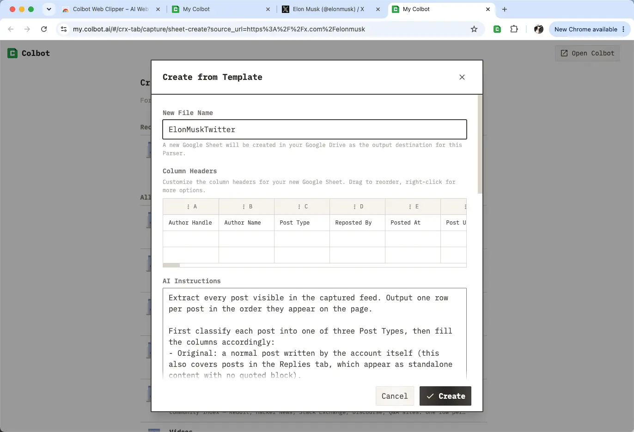
Task: Click column D header drag handle
Action: click(x=354, y=207)
